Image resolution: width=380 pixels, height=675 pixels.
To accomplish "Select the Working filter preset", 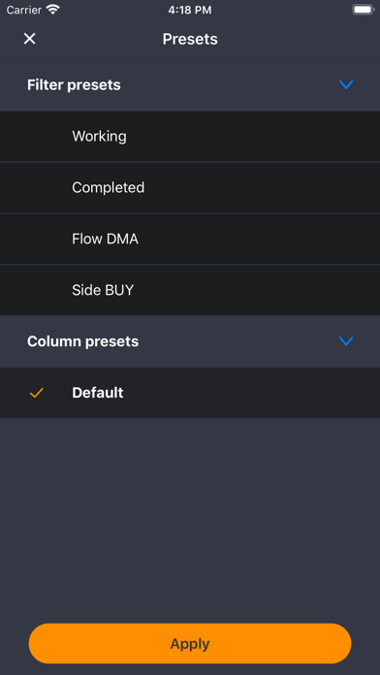I will tap(190, 137).
